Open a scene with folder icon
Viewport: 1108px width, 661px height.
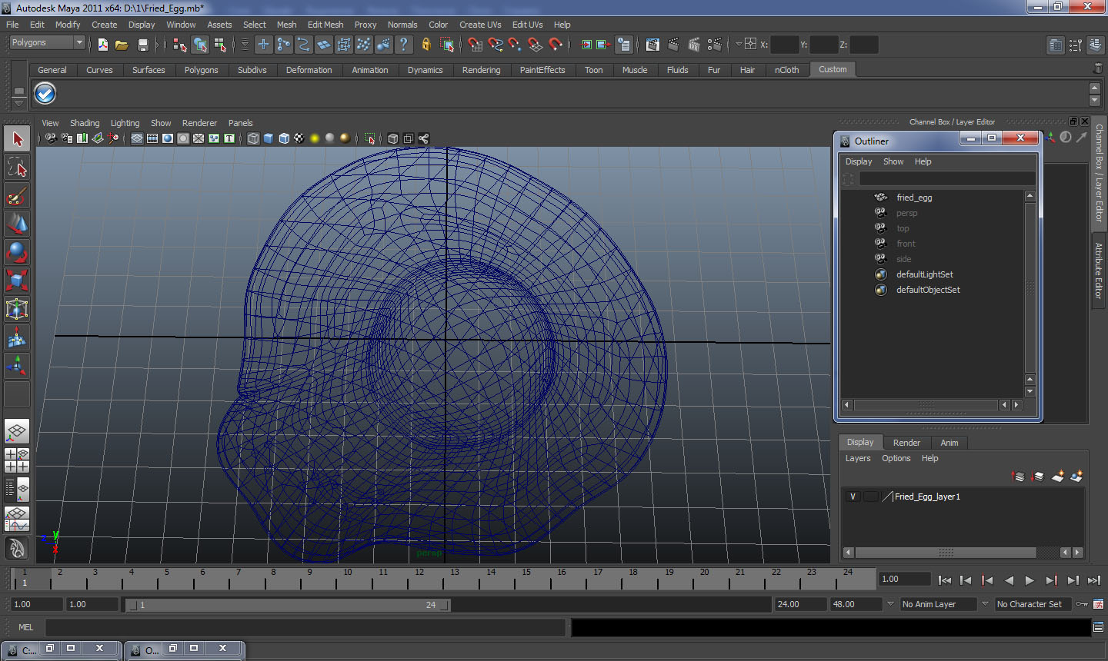[122, 45]
